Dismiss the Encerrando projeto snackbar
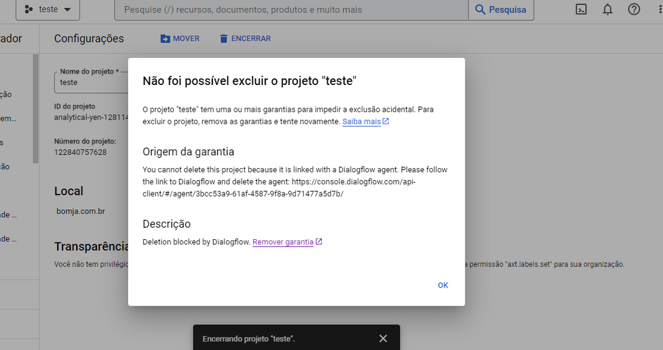This screenshot has width=663, height=350. point(383,339)
